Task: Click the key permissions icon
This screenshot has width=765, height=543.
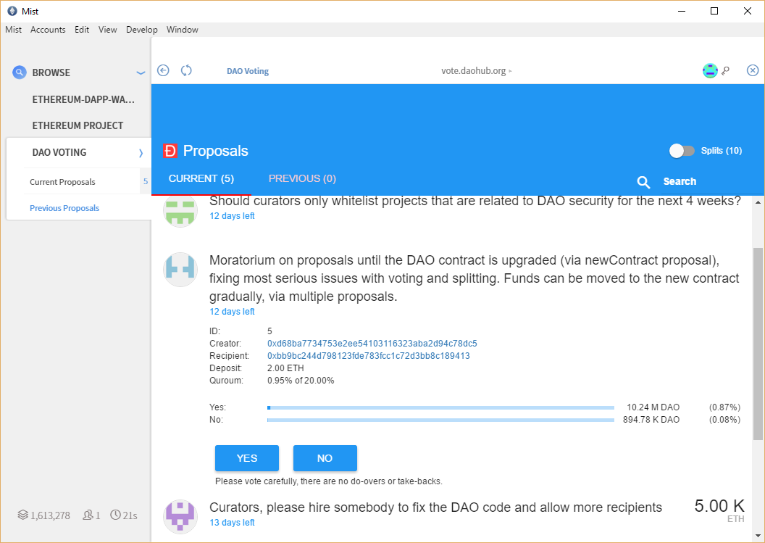Action: tap(726, 71)
